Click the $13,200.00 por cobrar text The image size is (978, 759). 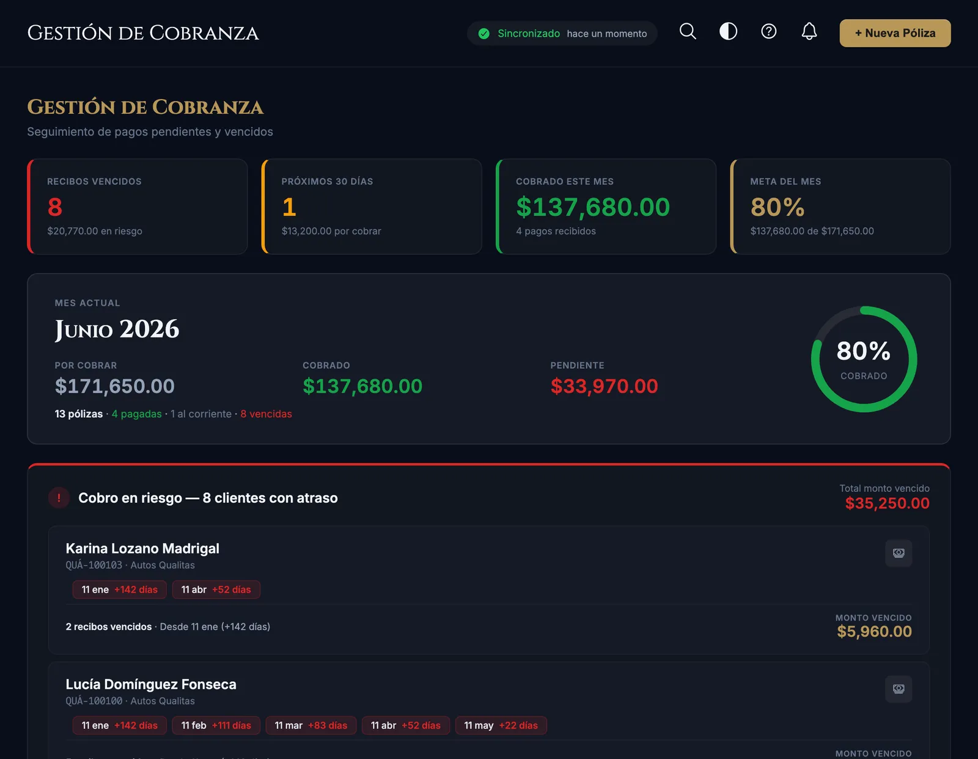[x=331, y=231]
